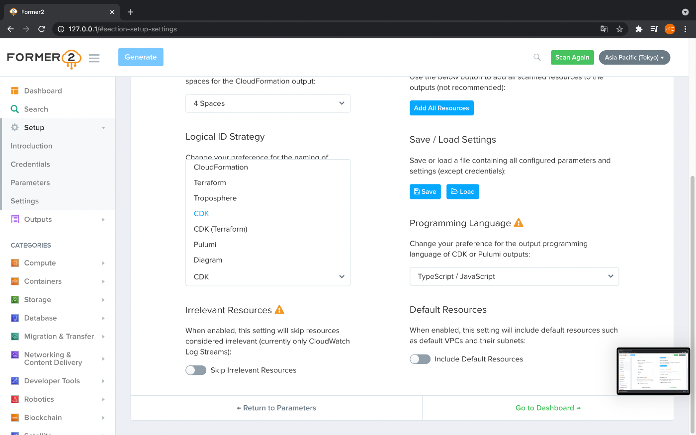Click the Containers category icon

(15, 281)
